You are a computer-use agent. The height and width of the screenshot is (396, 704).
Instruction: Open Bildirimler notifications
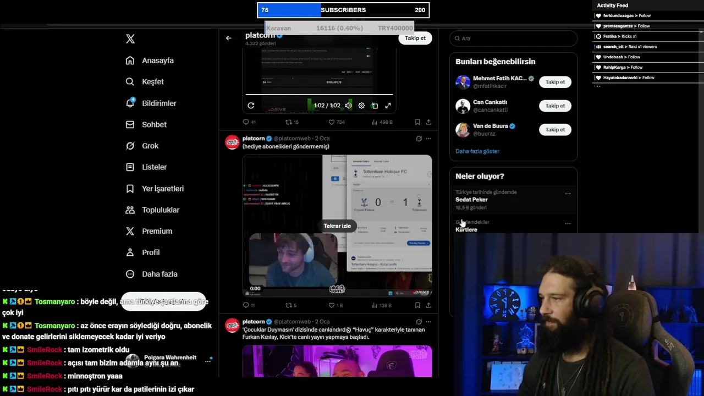point(151,103)
